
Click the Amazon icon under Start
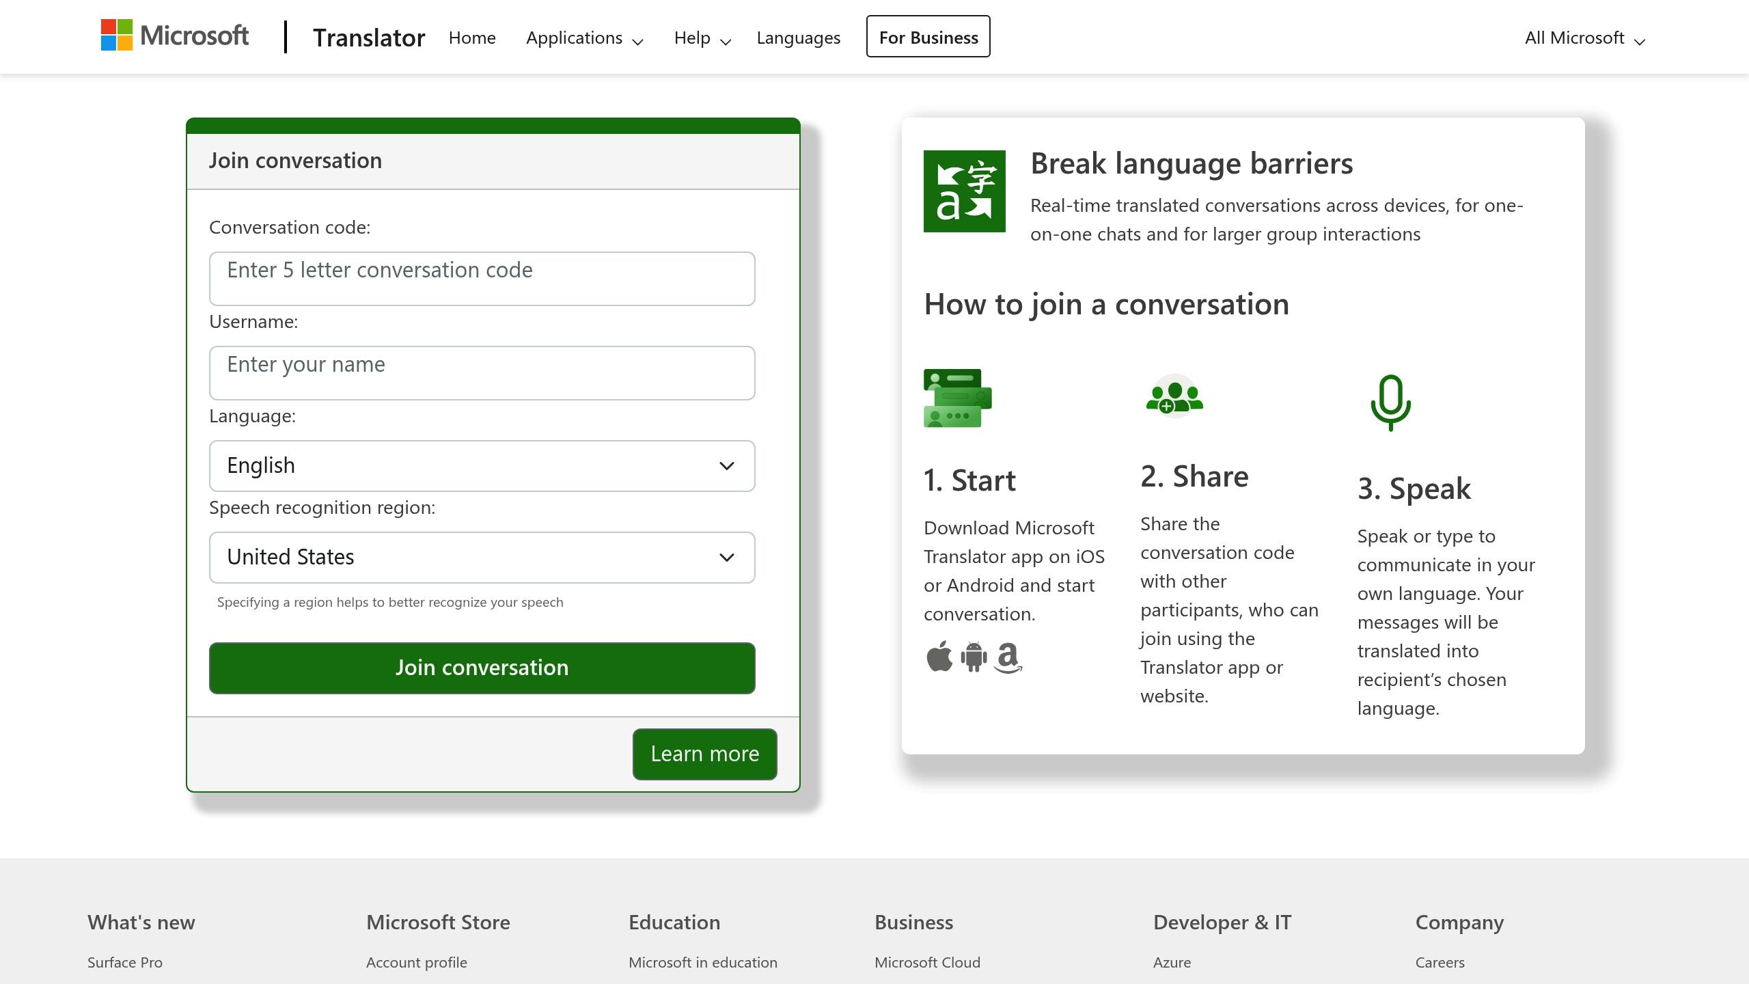(x=1007, y=658)
